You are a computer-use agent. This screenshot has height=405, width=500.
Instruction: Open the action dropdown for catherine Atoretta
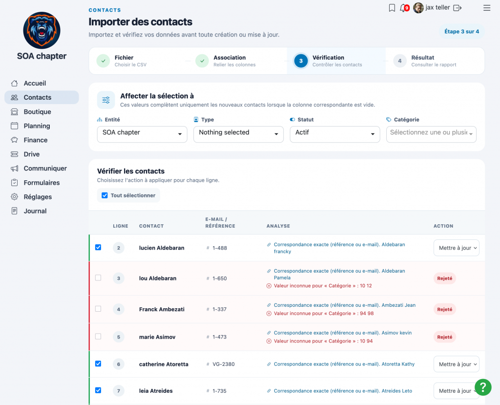coord(457,364)
